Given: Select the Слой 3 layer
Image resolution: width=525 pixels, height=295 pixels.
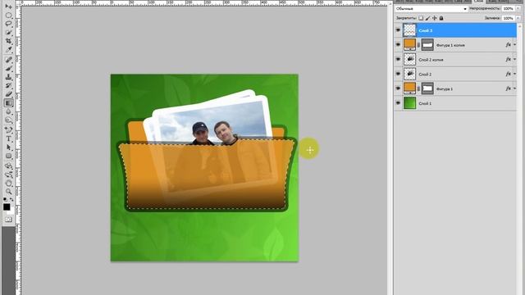Looking at the screenshot, I should (455, 30).
